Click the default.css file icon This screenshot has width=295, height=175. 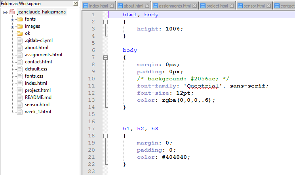point(20,69)
